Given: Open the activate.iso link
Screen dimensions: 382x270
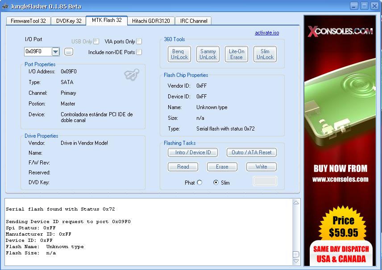Looking at the screenshot, I should click(x=267, y=33).
